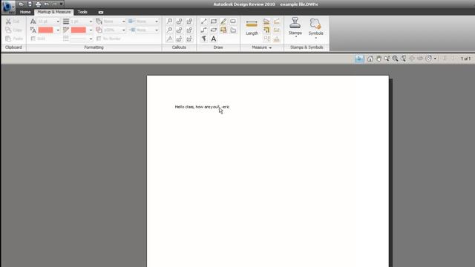Open the Tools ribbon tab
The height and width of the screenshot is (267, 475).
(x=82, y=12)
